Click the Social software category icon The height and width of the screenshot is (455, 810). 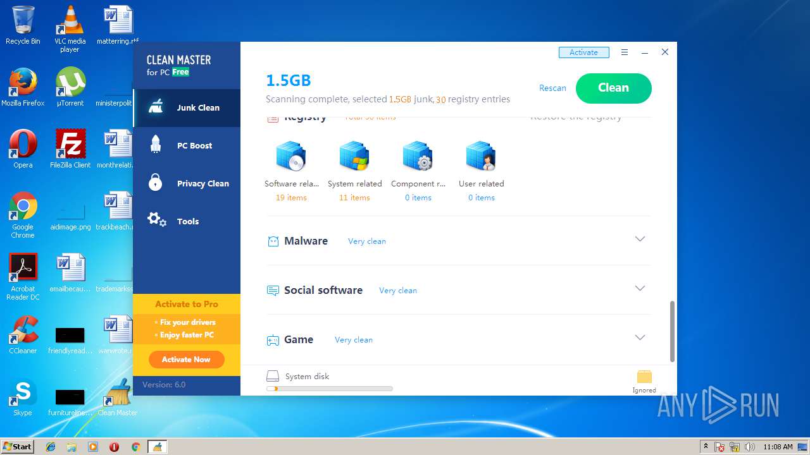coord(273,291)
